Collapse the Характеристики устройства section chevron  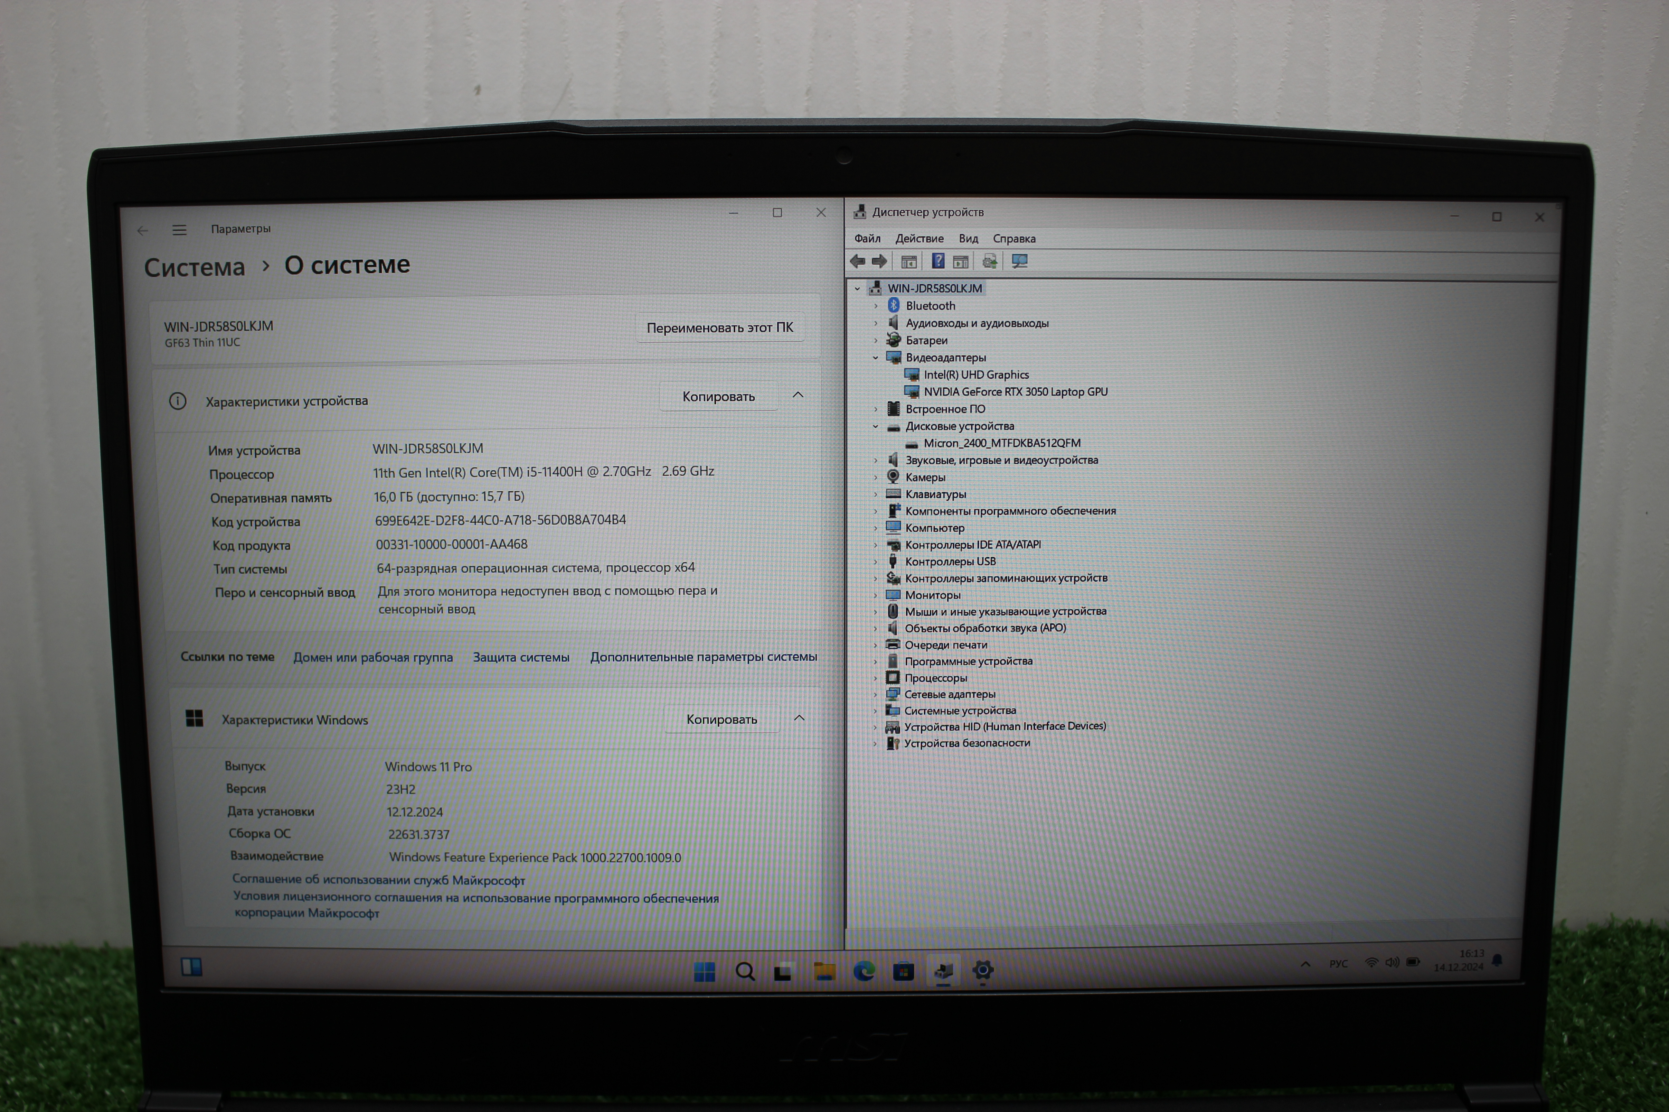tap(797, 395)
